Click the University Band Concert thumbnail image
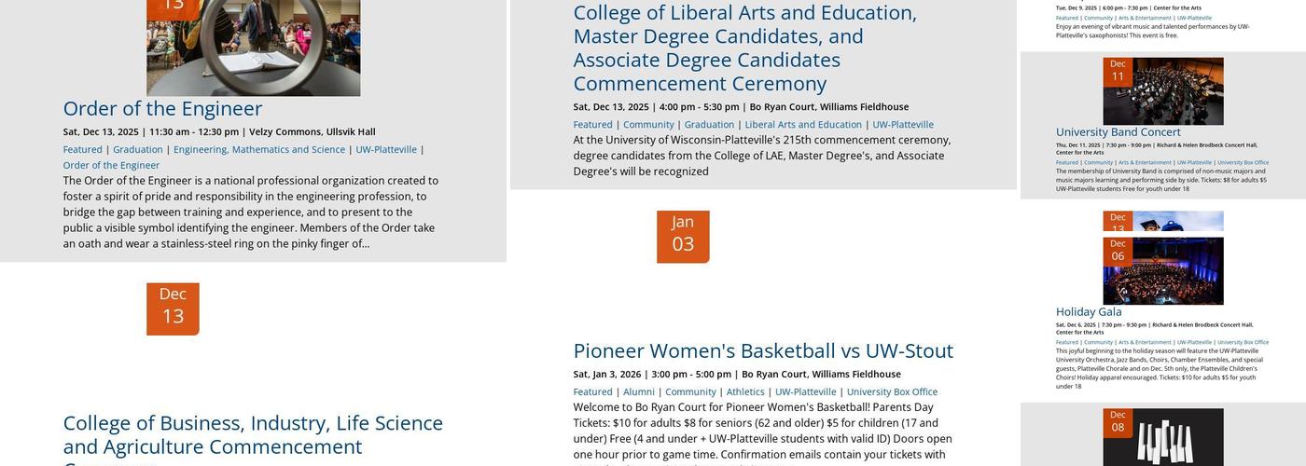The width and height of the screenshot is (1306, 466). 1163,91
